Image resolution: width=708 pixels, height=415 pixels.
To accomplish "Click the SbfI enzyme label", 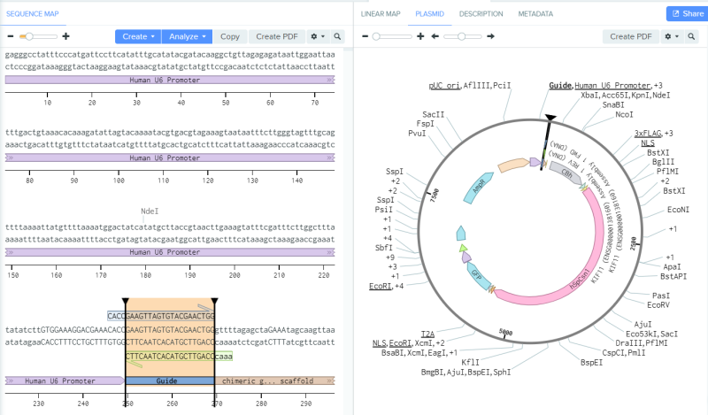I will click(x=384, y=248).
